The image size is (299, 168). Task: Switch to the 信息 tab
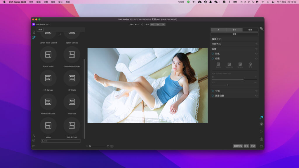(x=250, y=30)
